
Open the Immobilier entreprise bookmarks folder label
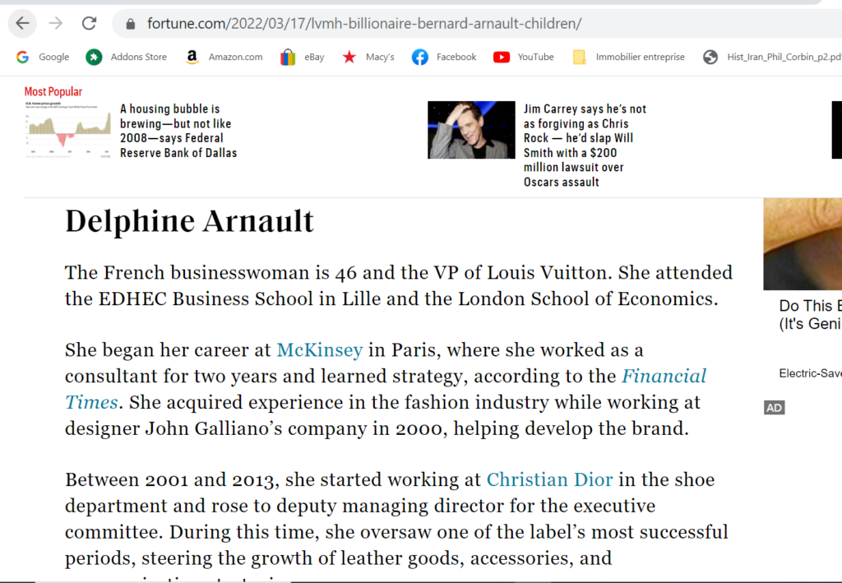640,57
